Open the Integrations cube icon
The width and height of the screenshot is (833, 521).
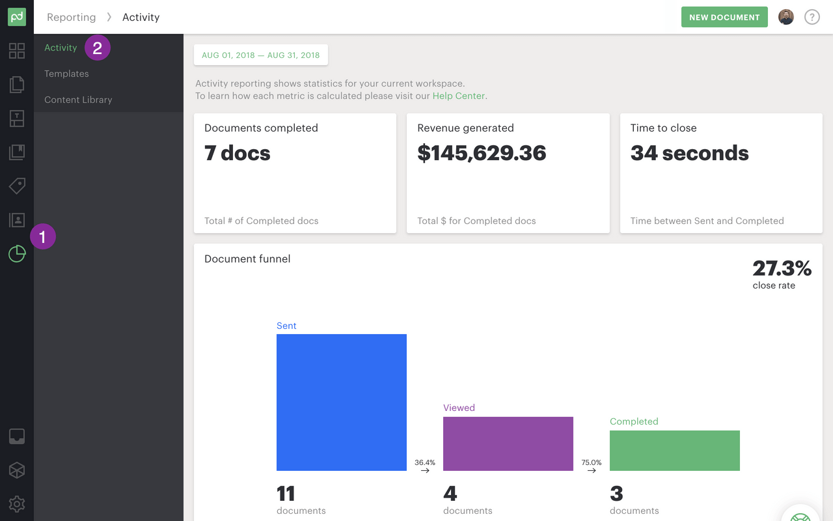click(x=16, y=470)
